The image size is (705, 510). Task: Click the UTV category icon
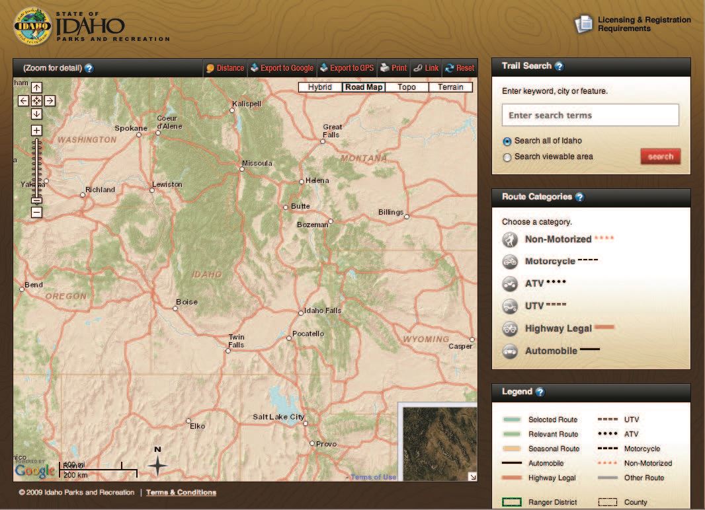(510, 307)
